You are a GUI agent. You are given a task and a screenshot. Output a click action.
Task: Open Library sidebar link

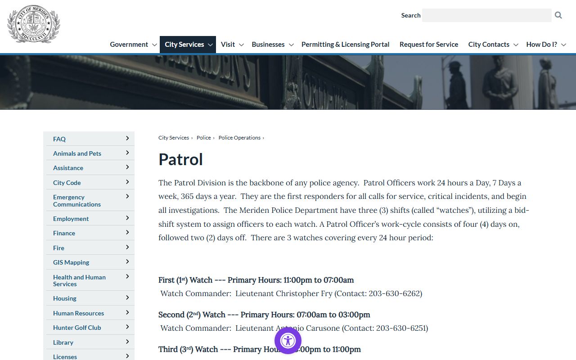point(63,342)
